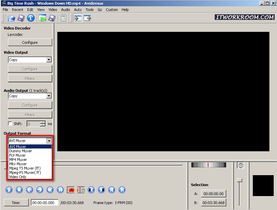
Task: Click Configure under Video Output
Action: point(30,69)
